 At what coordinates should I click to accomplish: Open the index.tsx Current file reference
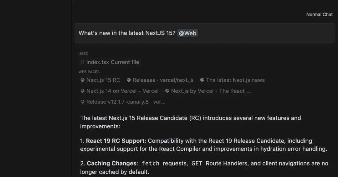coord(113,62)
